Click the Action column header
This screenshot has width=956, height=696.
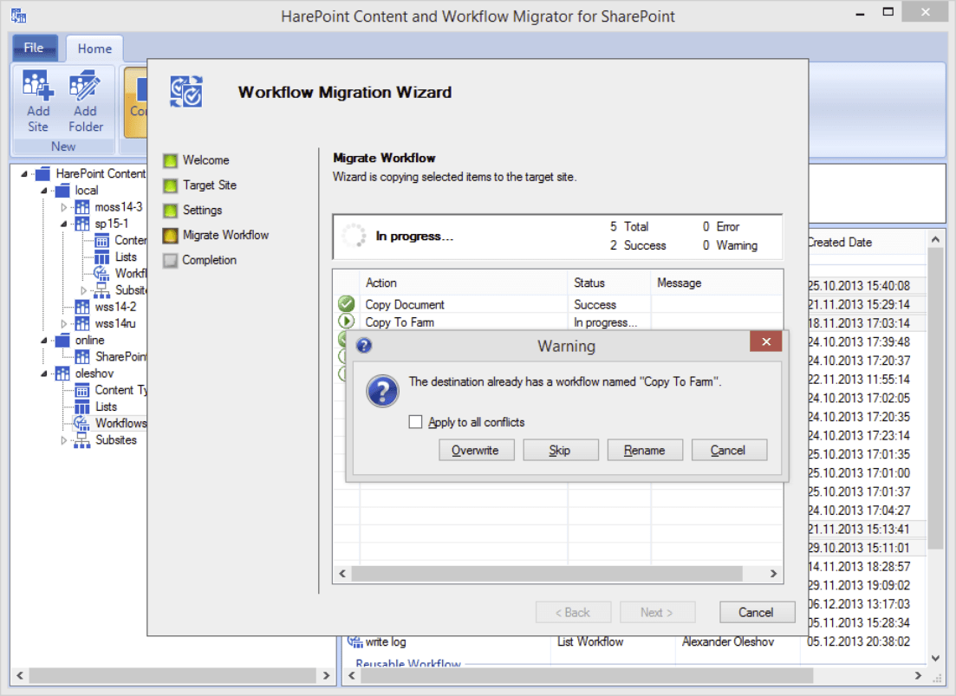(x=464, y=283)
